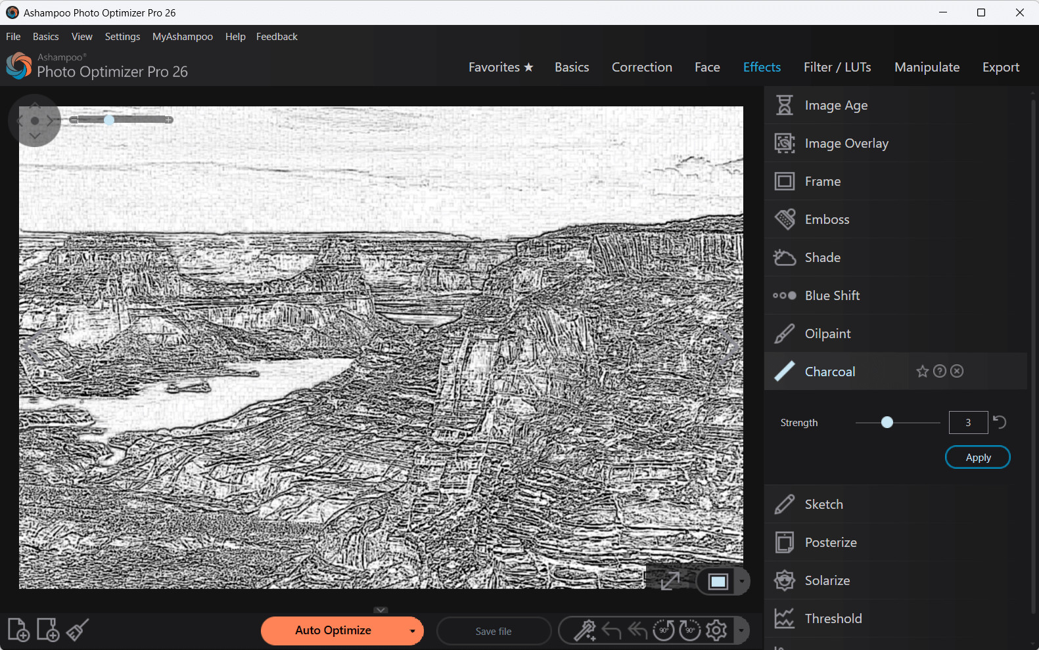Toggle the before/after view mode button
Viewport: 1039px width, 650px height.
pos(718,582)
